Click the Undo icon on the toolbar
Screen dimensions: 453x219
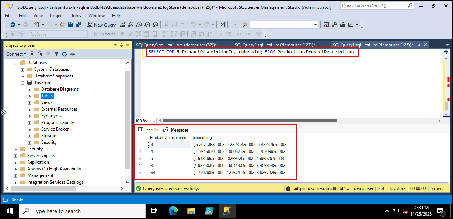194,25
